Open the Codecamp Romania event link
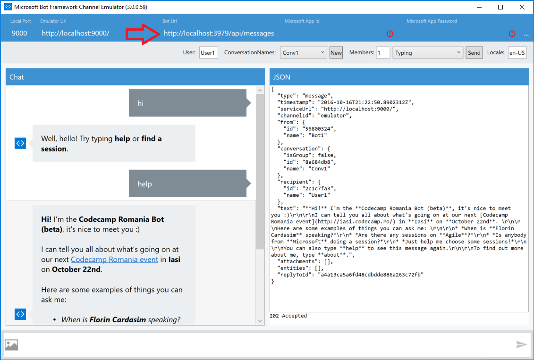 click(x=114, y=260)
